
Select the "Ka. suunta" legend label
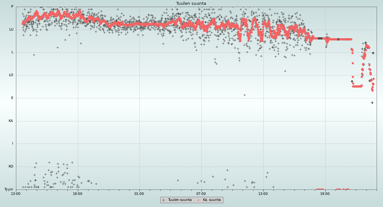[212, 200]
